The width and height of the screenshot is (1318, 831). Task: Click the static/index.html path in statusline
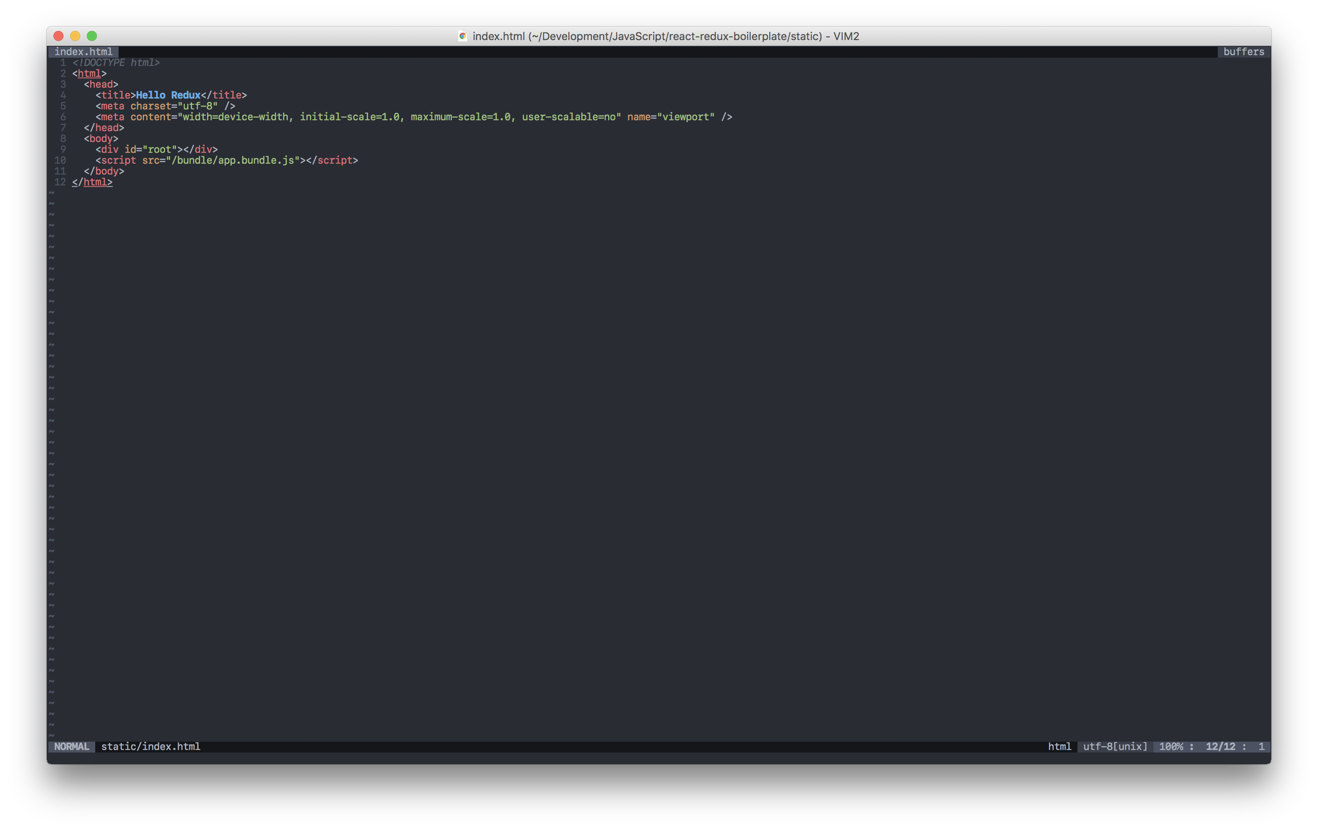(150, 747)
